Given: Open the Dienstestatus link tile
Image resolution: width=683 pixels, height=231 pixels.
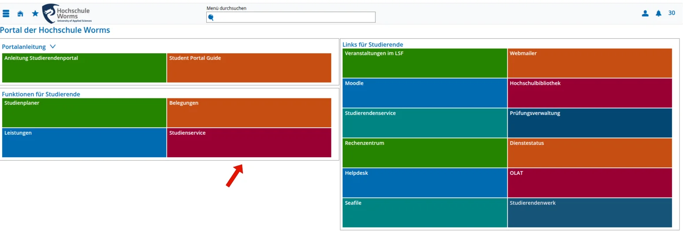Looking at the screenshot, I should (x=590, y=152).
